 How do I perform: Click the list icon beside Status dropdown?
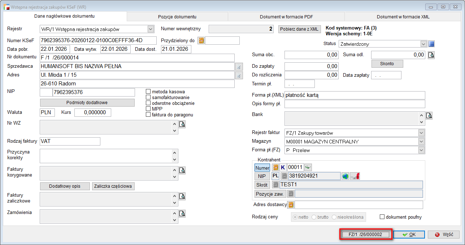tap(431, 44)
